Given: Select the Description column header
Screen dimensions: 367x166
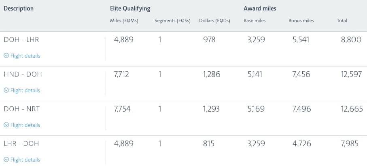Looking at the screenshot, I should click(x=19, y=8).
